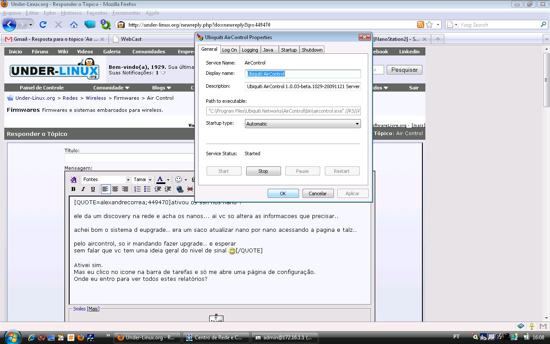Open Centro de Rede taskbar window
550x344 pixels.
point(217,338)
